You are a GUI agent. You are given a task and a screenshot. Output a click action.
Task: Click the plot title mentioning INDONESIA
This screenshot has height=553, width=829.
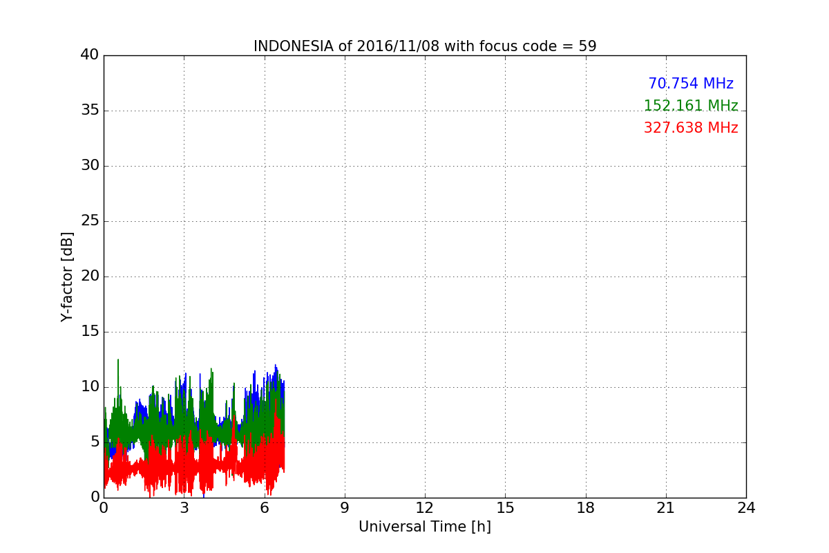pos(425,46)
